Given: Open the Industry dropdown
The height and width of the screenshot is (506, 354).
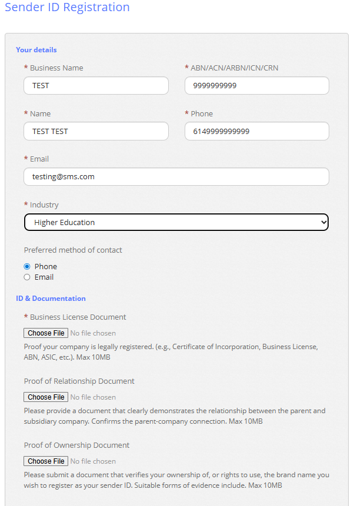Looking at the screenshot, I should pos(176,222).
